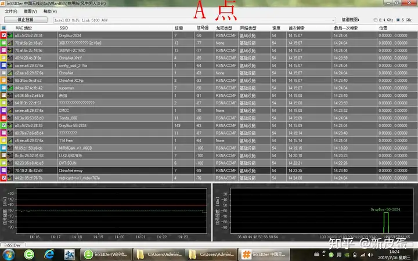
Task: Click the signal icon for OrayBox-5G-2834
Action: pos(10,125)
